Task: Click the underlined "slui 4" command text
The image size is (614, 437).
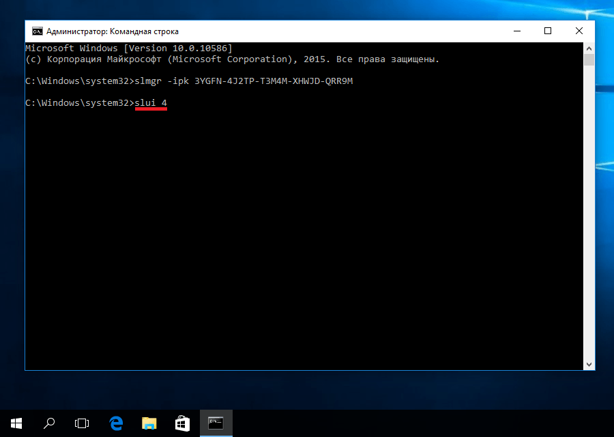Action: point(151,103)
